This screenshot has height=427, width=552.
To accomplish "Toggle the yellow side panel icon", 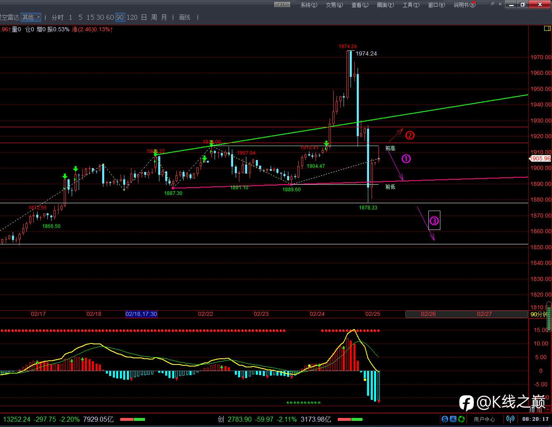I will 547,28.
